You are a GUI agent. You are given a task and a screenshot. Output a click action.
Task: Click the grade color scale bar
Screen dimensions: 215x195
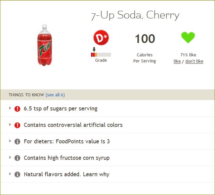[x=101, y=55]
